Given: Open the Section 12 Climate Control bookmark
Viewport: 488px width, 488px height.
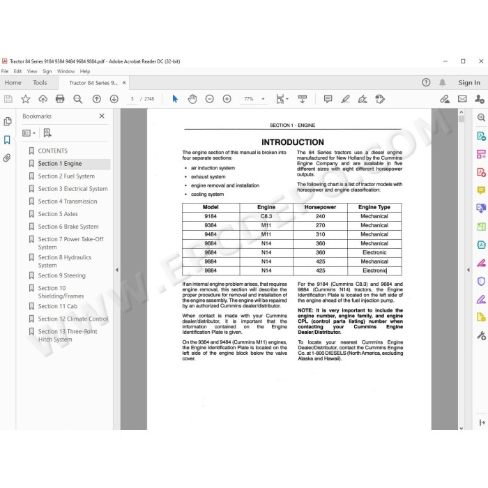Looking at the screenshot, I should click(73, 319).
